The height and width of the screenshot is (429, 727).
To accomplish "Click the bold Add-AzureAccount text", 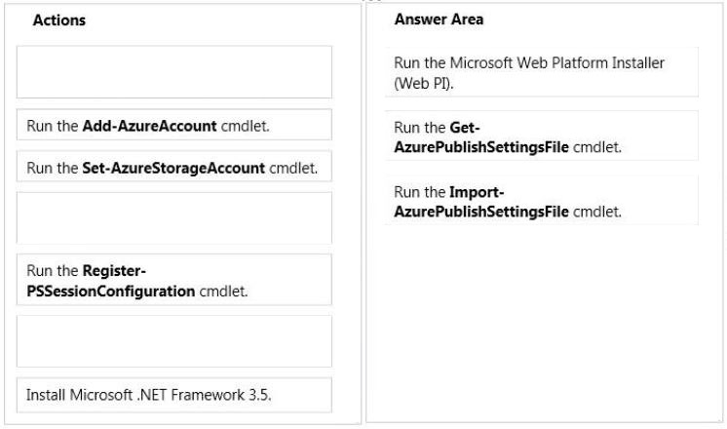I will 149,126.
